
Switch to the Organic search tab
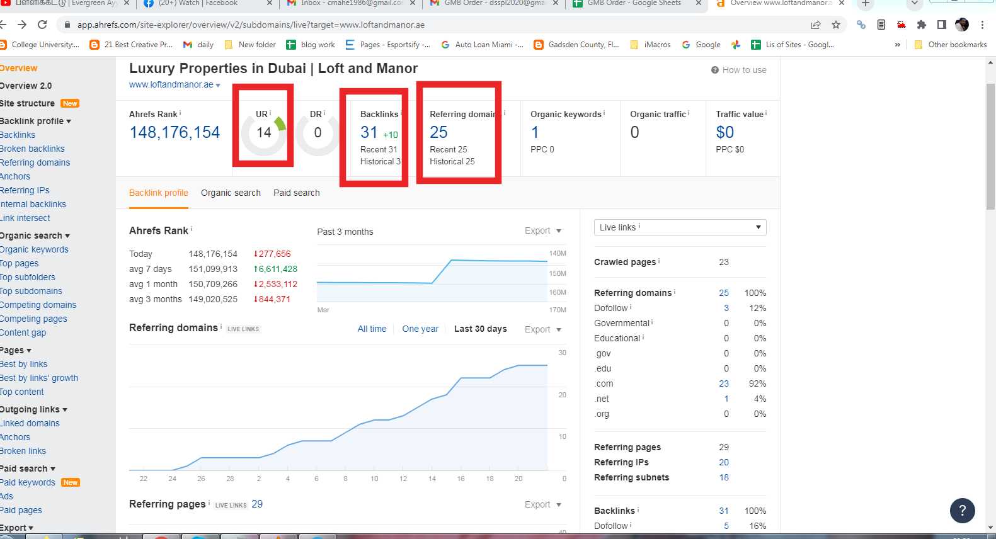(x=231, y=193)
